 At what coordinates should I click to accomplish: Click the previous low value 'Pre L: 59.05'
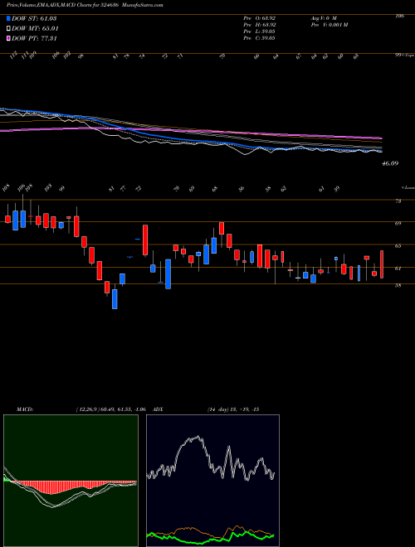[x=260, y=31]
